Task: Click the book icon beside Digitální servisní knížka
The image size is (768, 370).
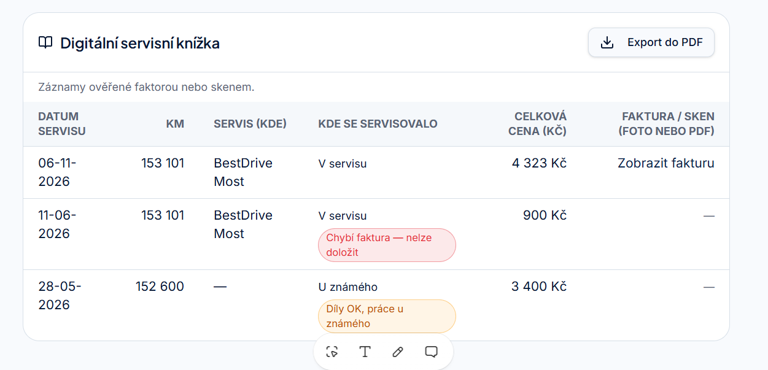Action: point(45,43)
